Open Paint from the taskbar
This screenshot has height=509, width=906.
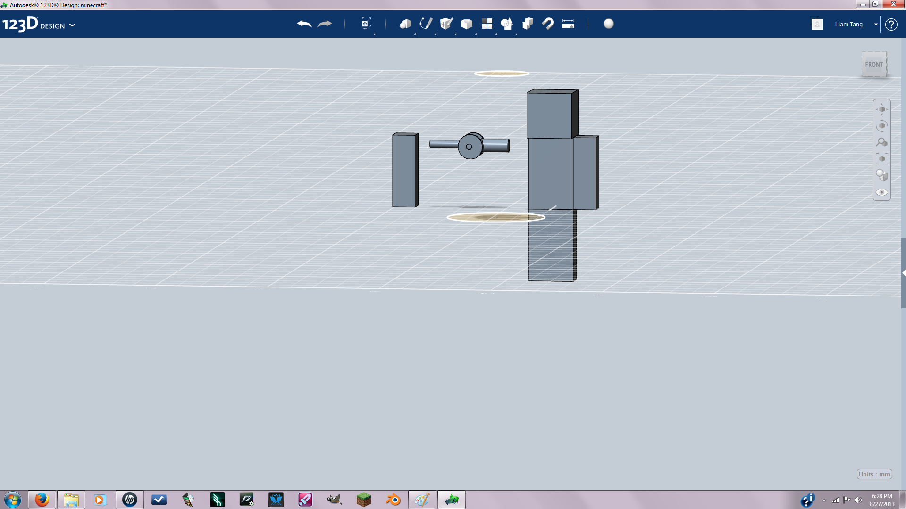(x=422, y=500)
